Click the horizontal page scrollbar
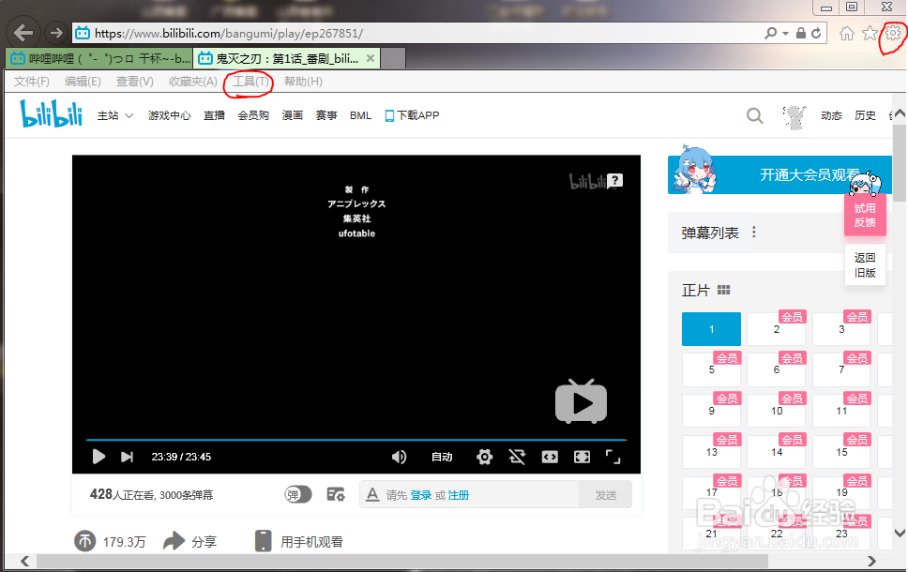The image size is (908, 572). click(x=402, y=561)
